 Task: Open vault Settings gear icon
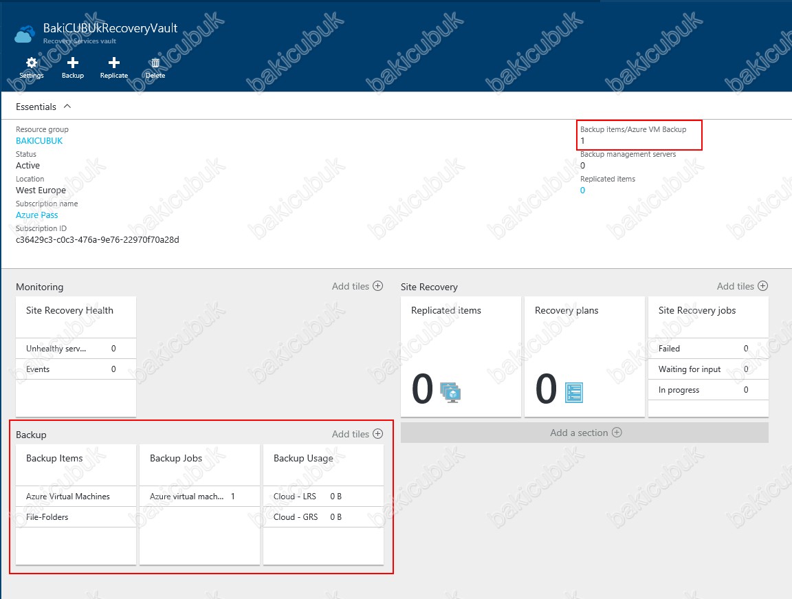pyautogui.click(x=32, y=63)
